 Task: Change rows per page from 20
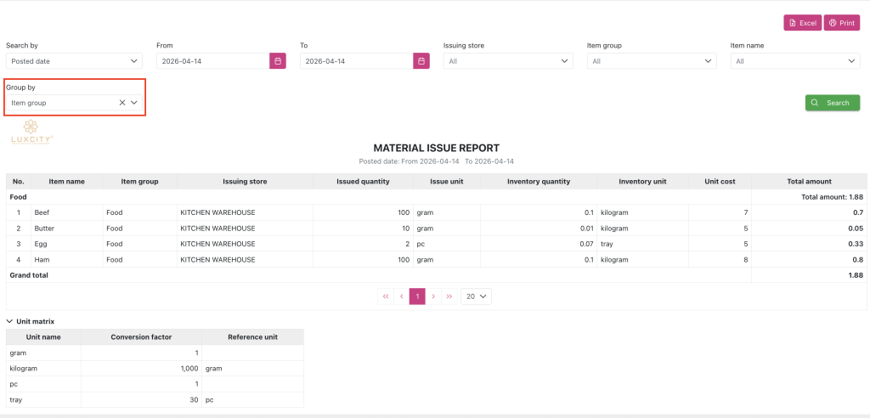476,297
